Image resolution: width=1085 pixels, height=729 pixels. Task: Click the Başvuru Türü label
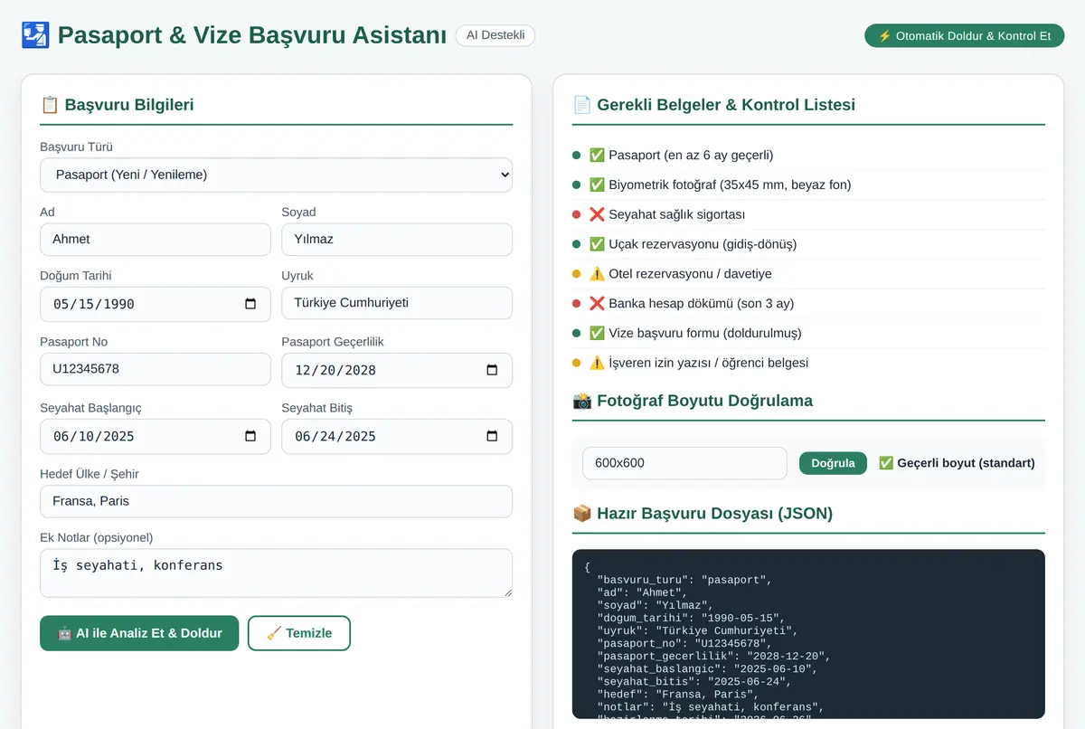[76, 147]
